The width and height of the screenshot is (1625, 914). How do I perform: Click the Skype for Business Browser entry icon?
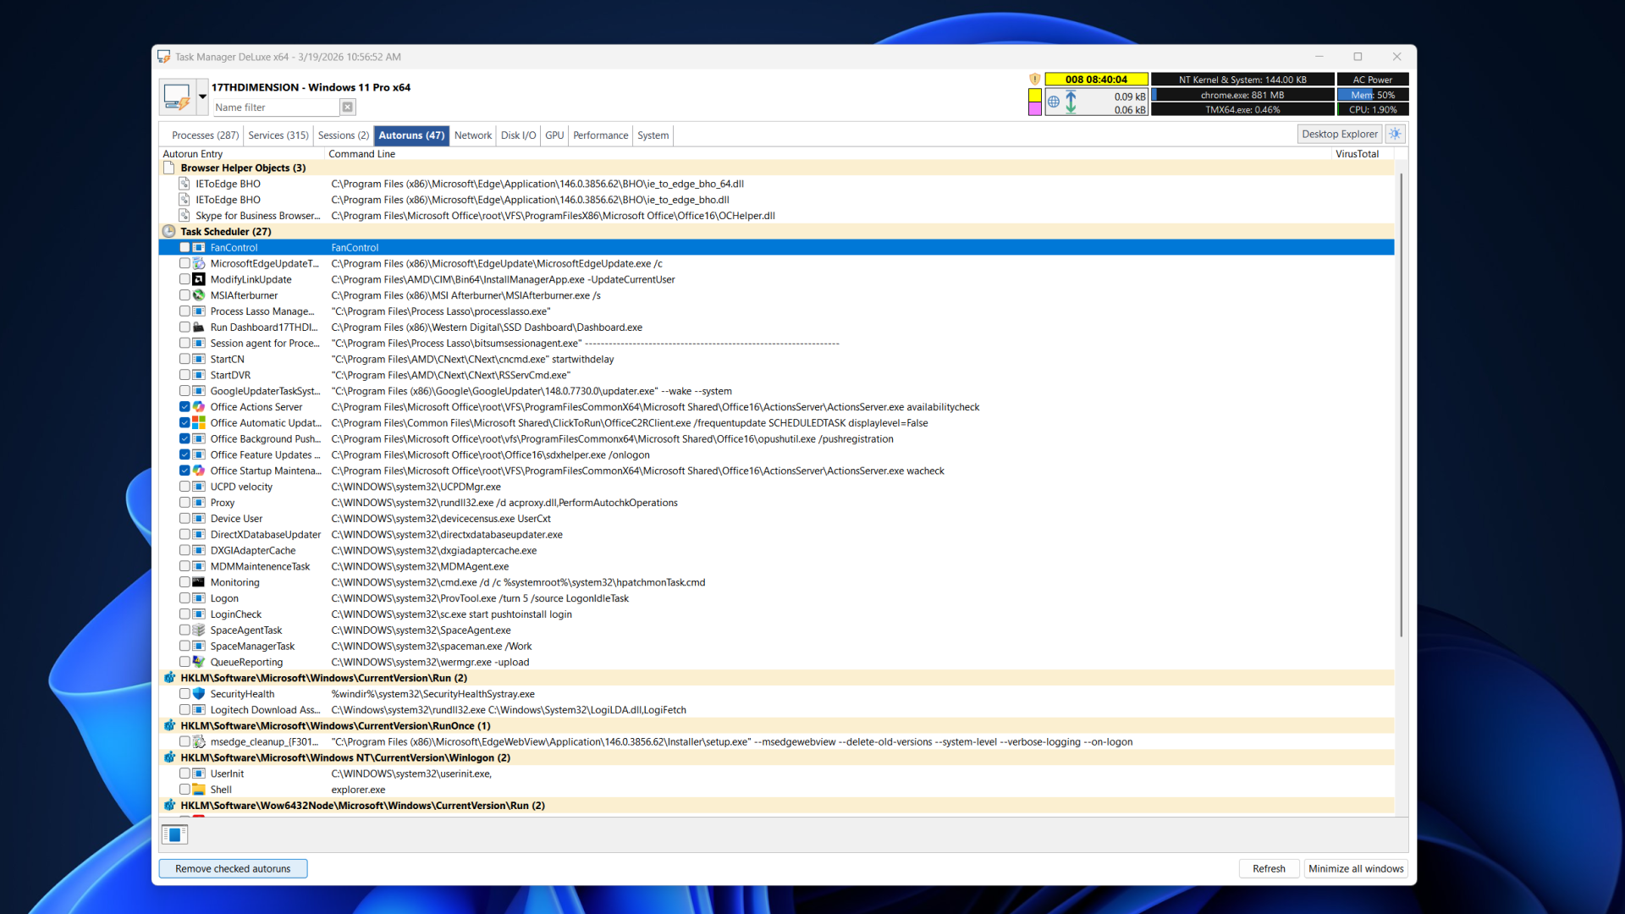pyautogui.click(x=185, y=216)
